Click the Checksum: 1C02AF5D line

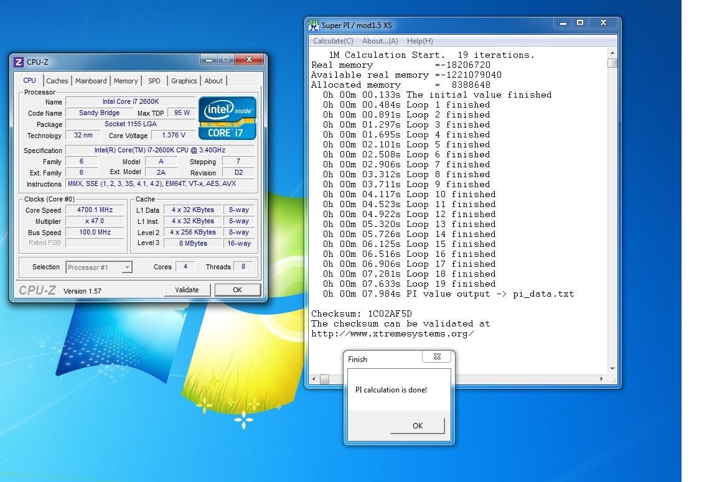click(x=362, y=313)
